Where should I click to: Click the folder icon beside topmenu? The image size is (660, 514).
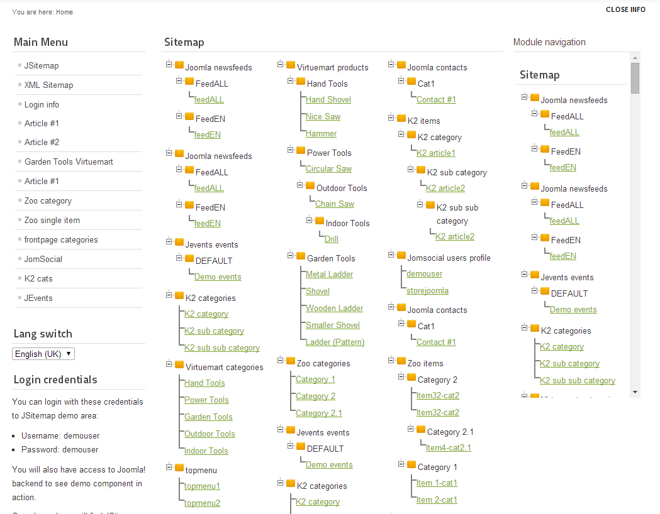179,468
